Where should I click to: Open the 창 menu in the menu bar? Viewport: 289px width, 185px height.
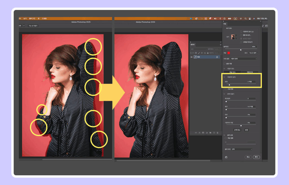[x=39, y=19]
